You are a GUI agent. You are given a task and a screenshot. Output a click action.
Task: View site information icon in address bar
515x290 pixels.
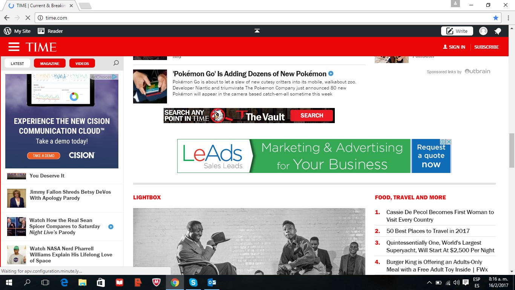[x=40, y=18]
